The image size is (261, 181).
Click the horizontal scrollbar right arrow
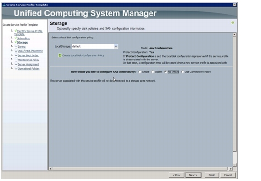[x=231, y=169]
